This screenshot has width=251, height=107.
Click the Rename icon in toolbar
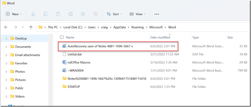coord(70,14)
